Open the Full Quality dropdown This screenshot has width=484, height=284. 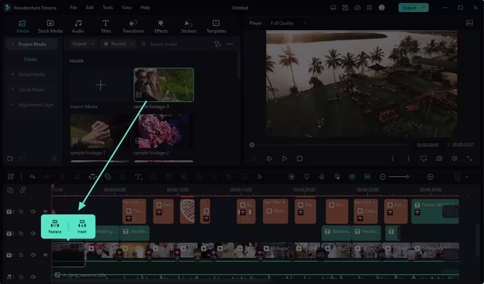click(289, 23)
